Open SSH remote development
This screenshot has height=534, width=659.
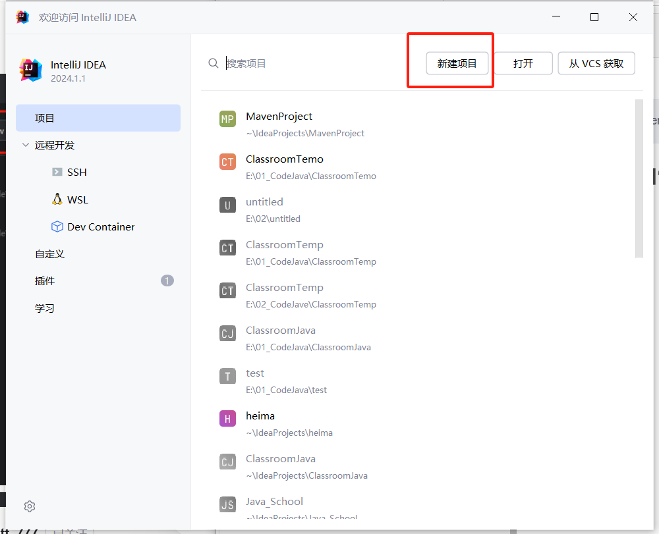[x=77, y=172]
